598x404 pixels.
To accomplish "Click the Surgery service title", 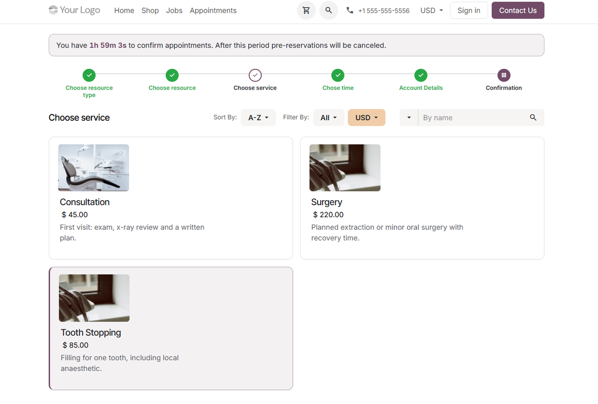I will pyautogui.click(x=327, y=202).
